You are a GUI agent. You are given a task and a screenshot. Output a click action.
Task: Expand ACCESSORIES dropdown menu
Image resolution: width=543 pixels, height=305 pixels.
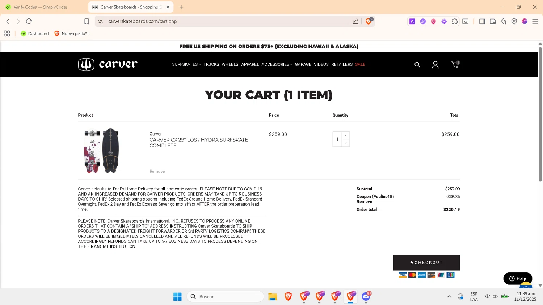pyautogui.click(x=277, y=64)
